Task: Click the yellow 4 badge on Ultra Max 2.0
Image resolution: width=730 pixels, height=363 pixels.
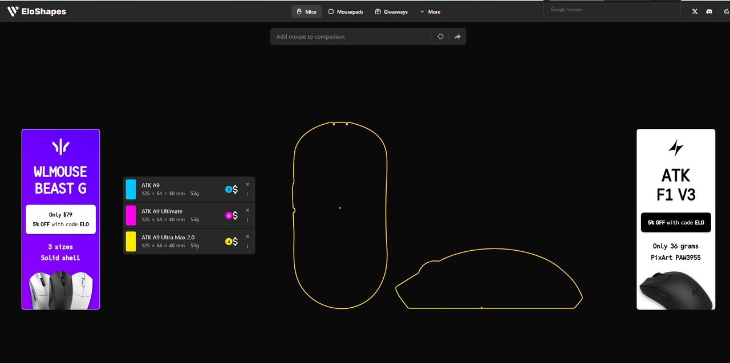Action: (x=228, y=242)
